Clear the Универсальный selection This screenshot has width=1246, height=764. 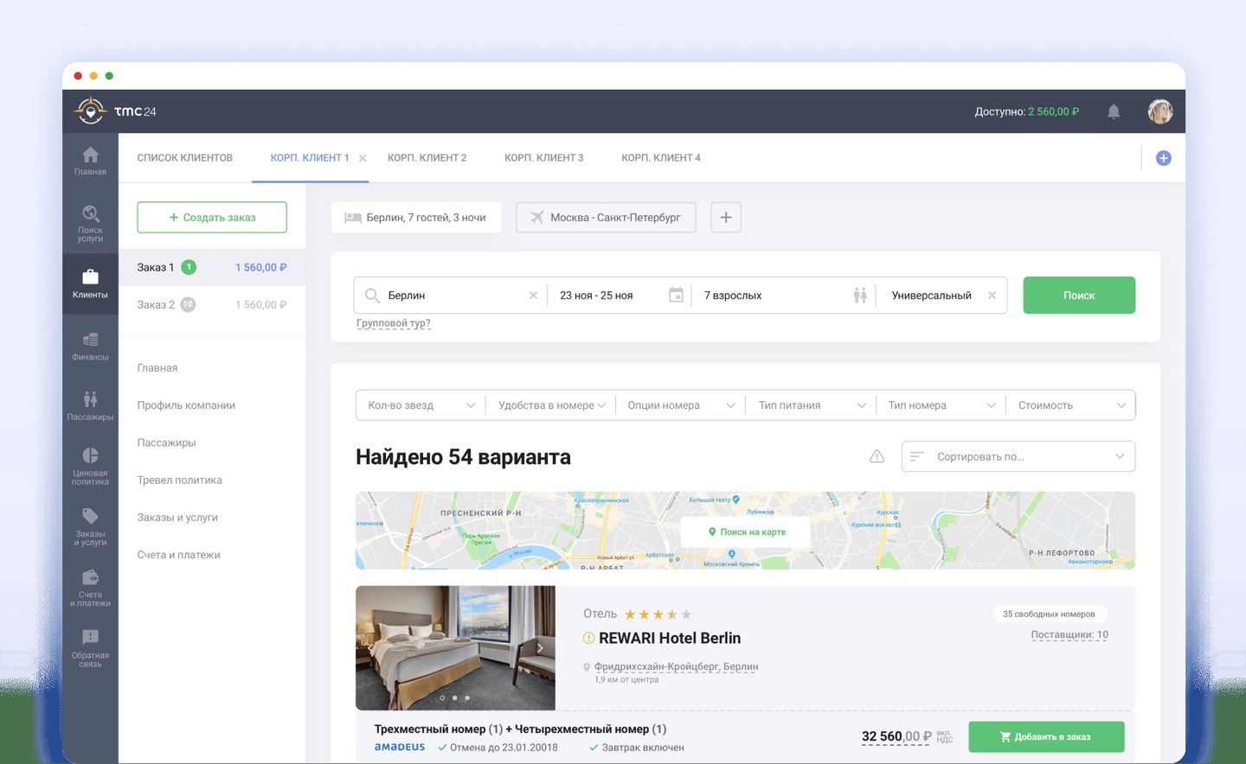(992, 296)
